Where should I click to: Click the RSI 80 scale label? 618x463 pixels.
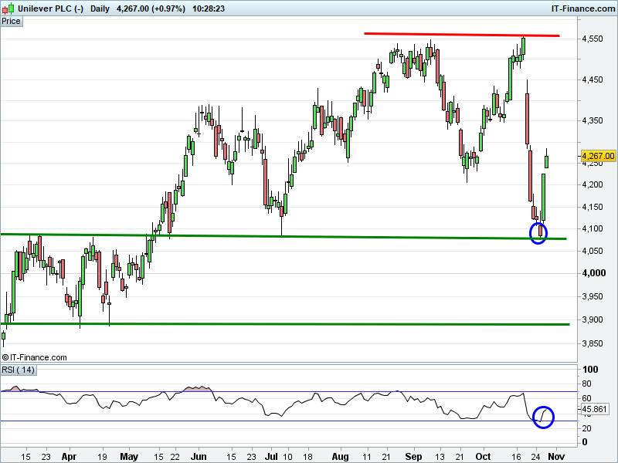[x=586, y=384]
